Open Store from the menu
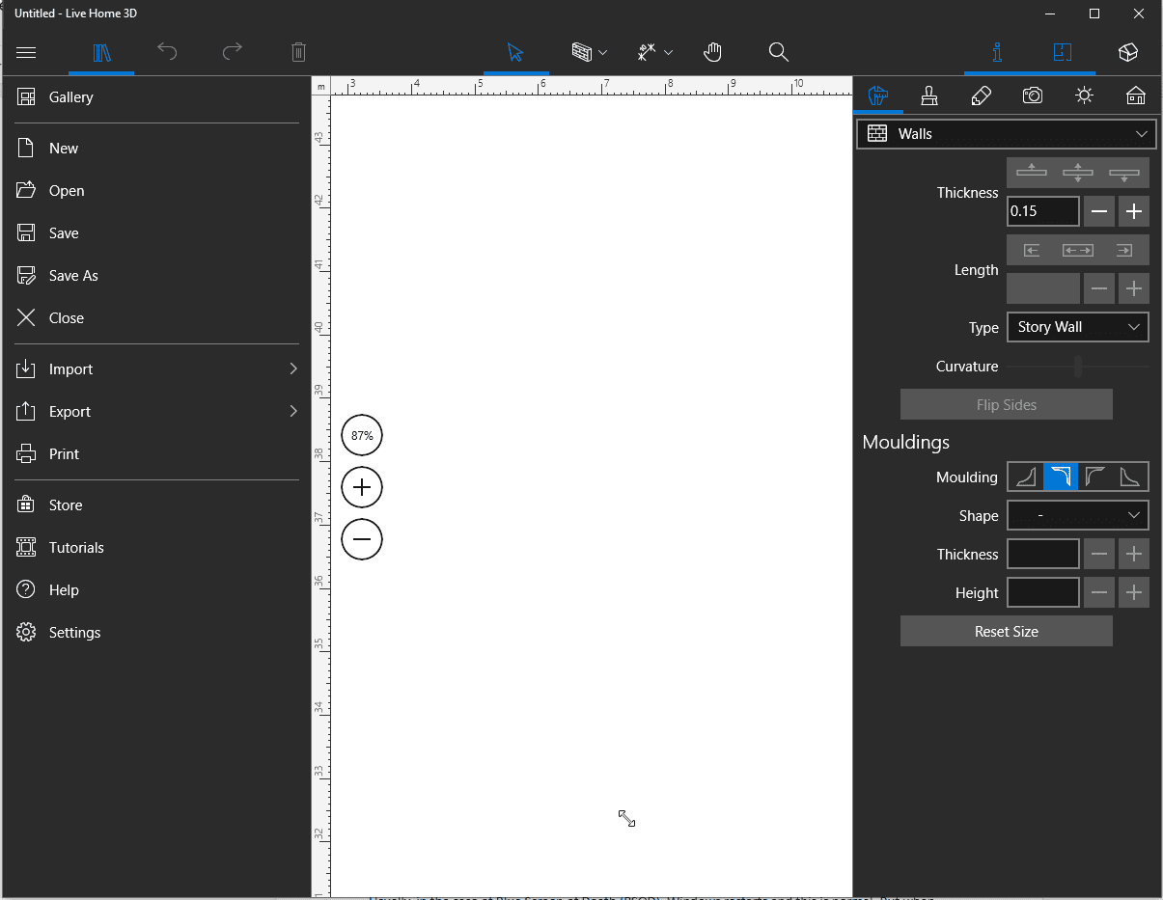The width and height of the screenshot is (1163, 900). point(156,505)
